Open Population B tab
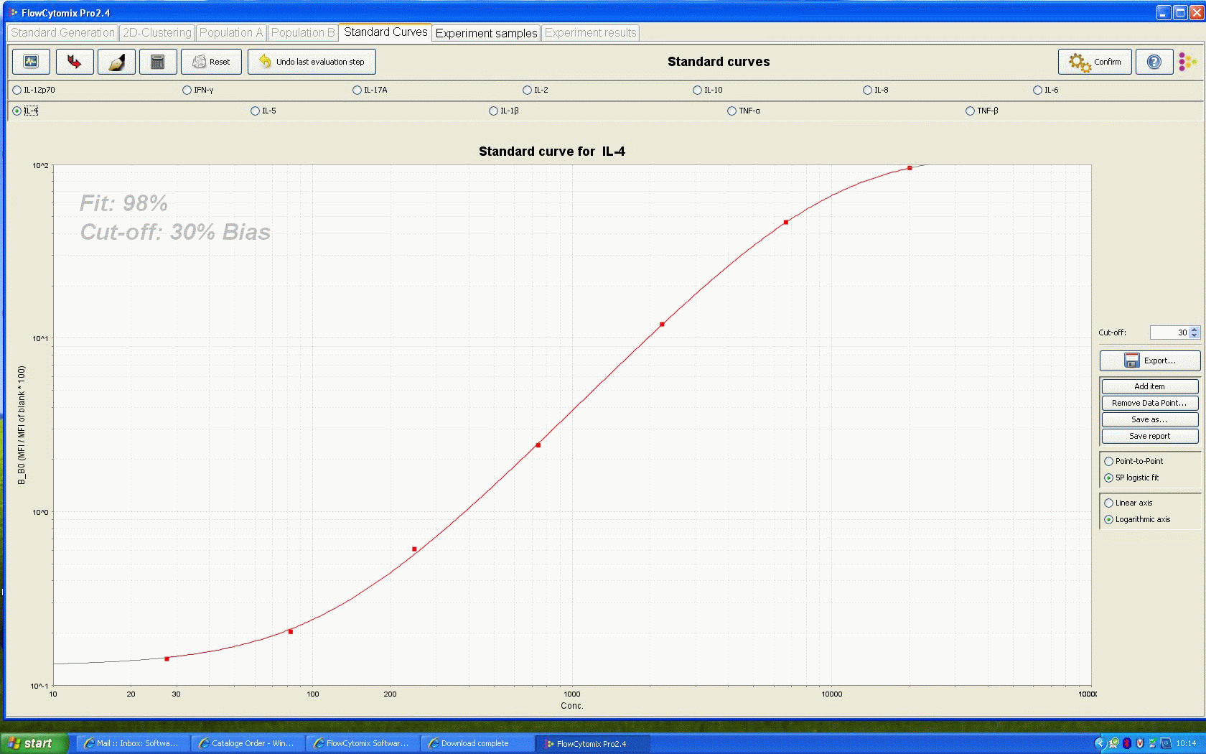This screenshot has width=1206, height=754. (x=303, y=33)
